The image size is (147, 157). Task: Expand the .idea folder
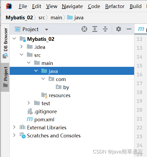[x=21, y=46]
